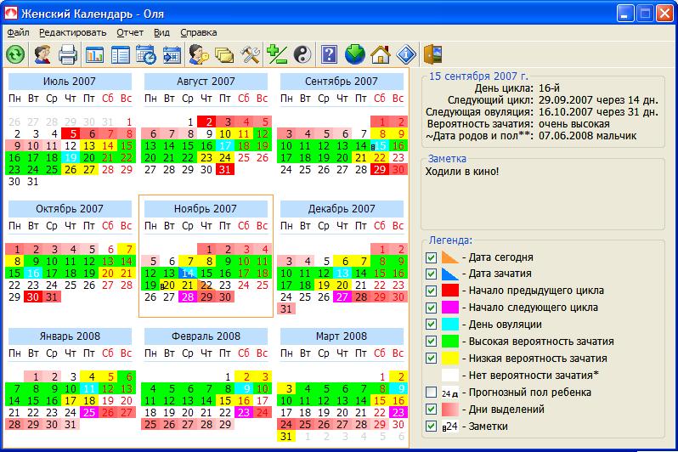Toggle the 'Заметки' legend checkbox
This screenshot has height=452, width=678.
point(432,426)
